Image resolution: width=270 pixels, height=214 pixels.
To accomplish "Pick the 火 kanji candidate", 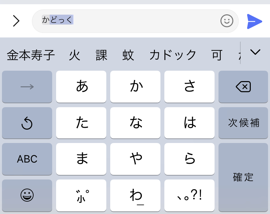I will 75,55.
